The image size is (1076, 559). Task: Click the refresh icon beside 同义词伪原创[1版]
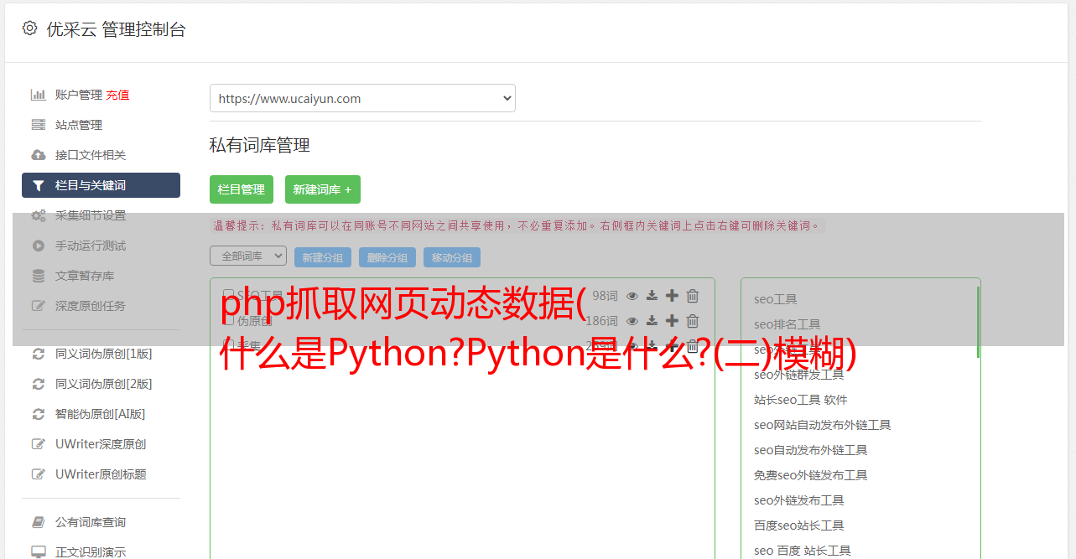pos(39,354)
